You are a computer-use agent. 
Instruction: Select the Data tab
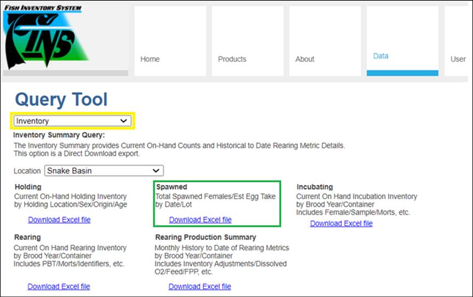click(381, 56)
